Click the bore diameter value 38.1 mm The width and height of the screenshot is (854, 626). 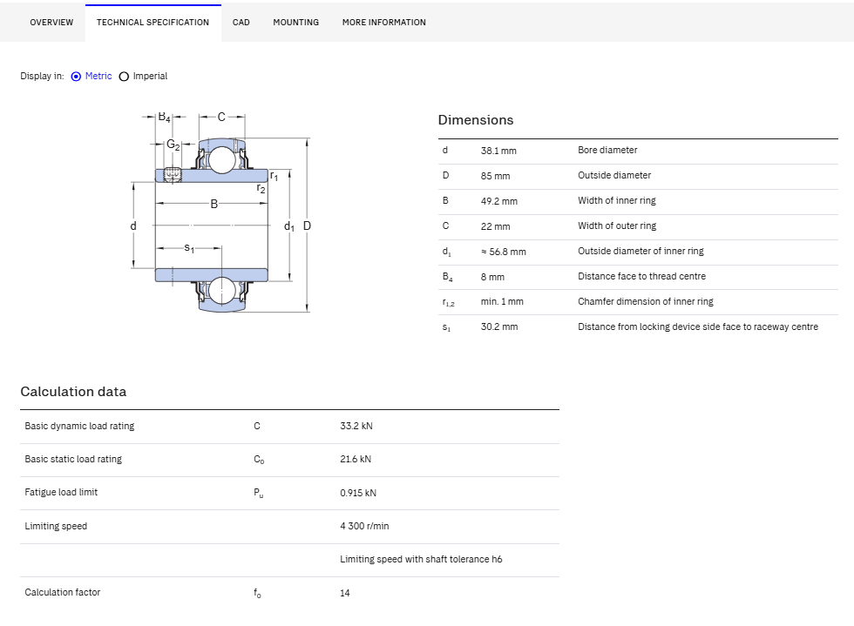coord(498,151)
